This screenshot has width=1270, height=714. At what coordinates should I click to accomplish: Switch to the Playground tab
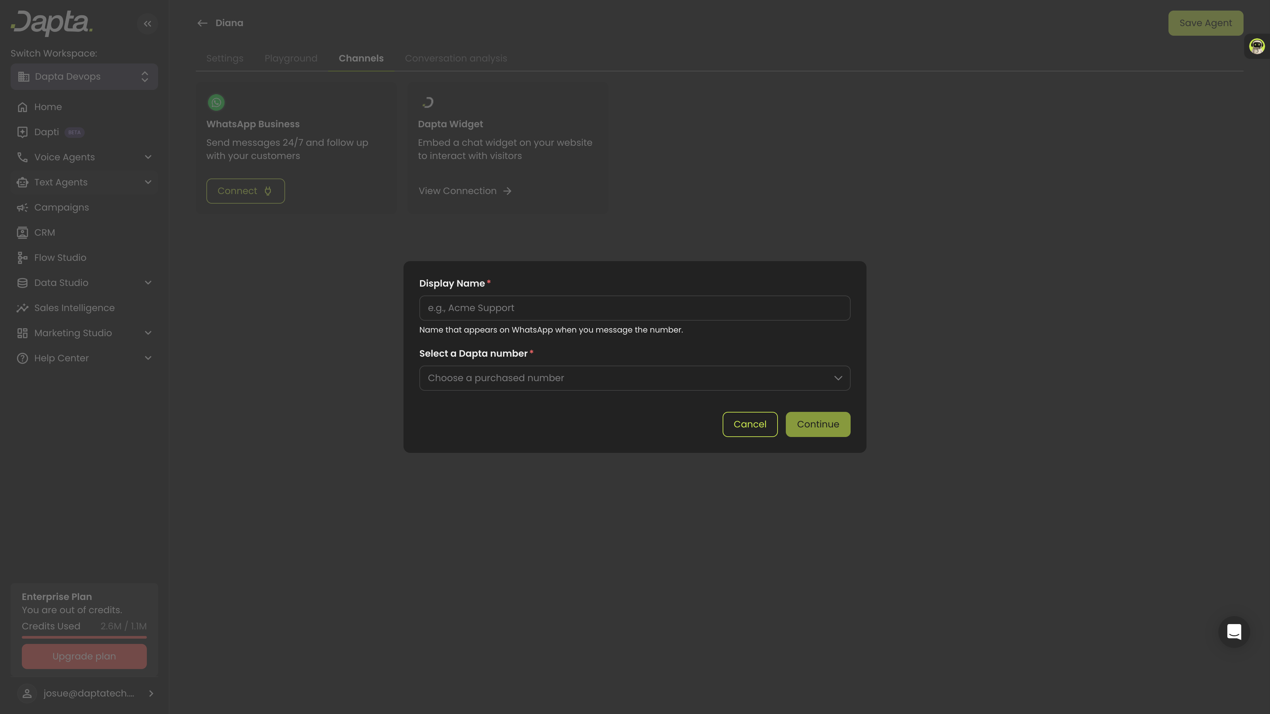(x=291, y=58)
